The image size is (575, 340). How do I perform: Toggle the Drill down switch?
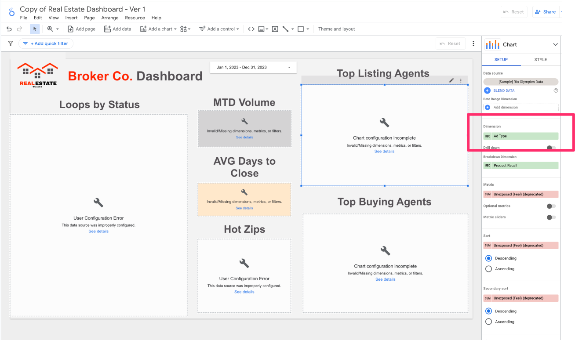551,148
